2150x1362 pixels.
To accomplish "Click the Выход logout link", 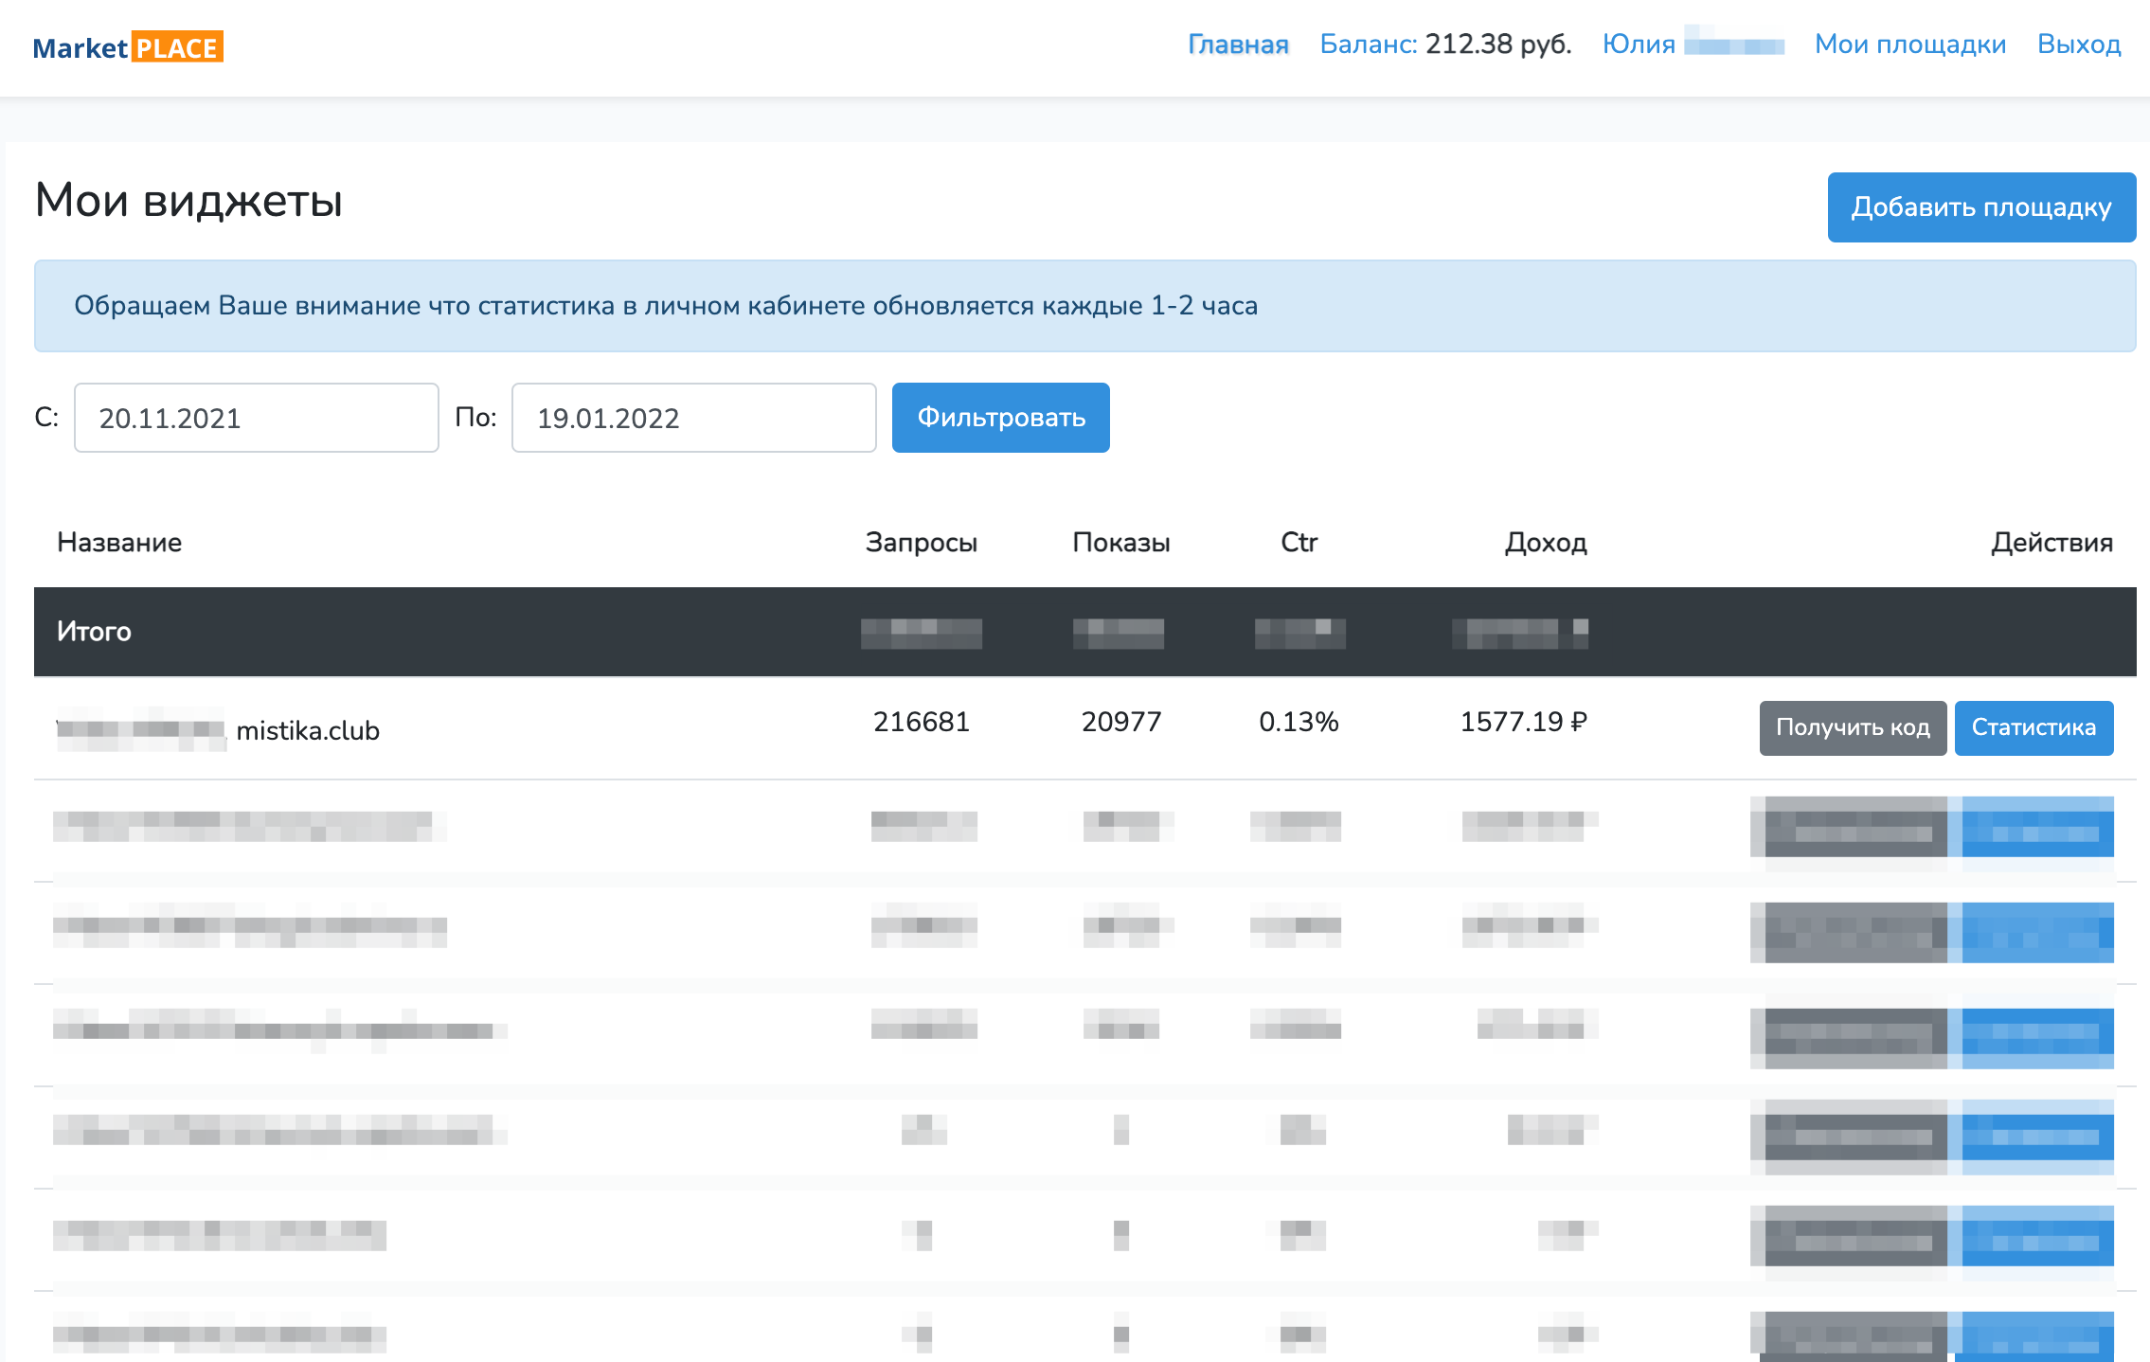I will [2078, 45].
